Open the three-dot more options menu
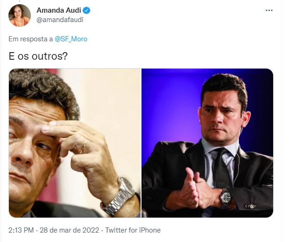This screenshot has width=290, height=242. pyautogui.click(x=269, y=10)
